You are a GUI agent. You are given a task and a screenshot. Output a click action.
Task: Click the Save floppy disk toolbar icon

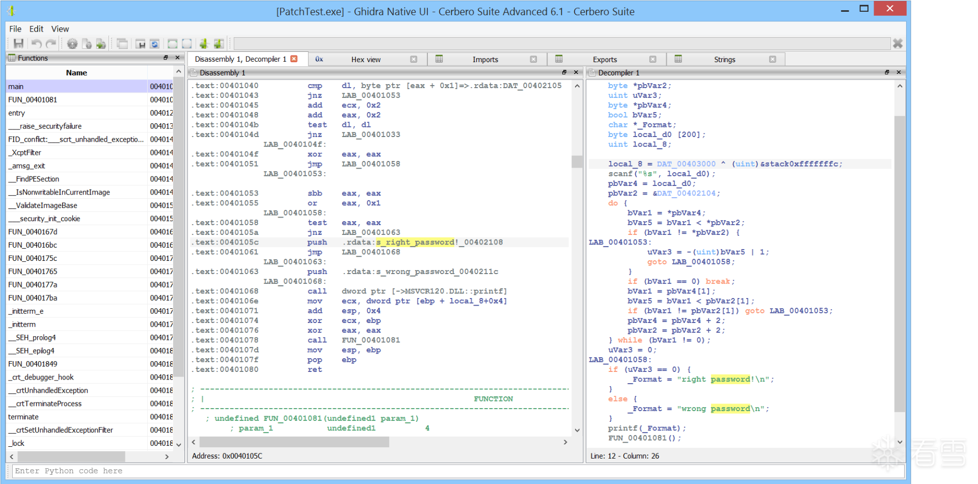tap(18, 44)
